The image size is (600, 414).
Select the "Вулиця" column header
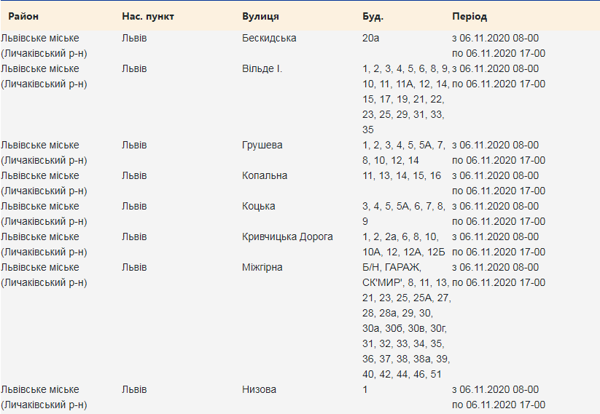(260, 16)
